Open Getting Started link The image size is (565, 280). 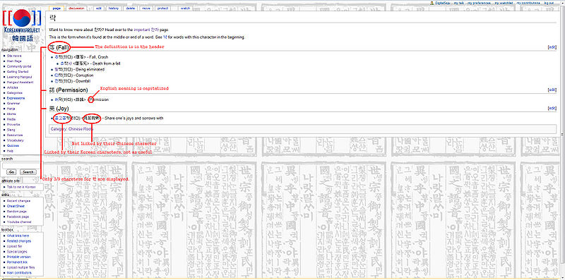[17, 72]
